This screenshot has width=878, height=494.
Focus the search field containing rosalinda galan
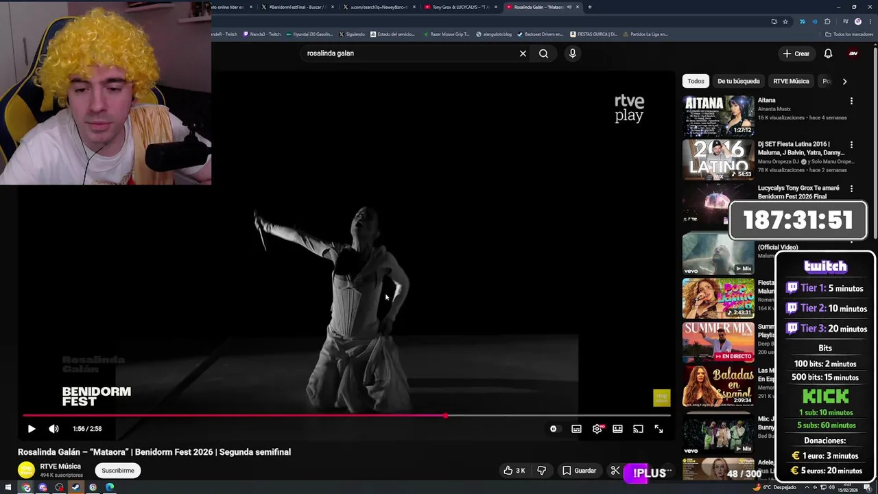click(x=408, y=54)
